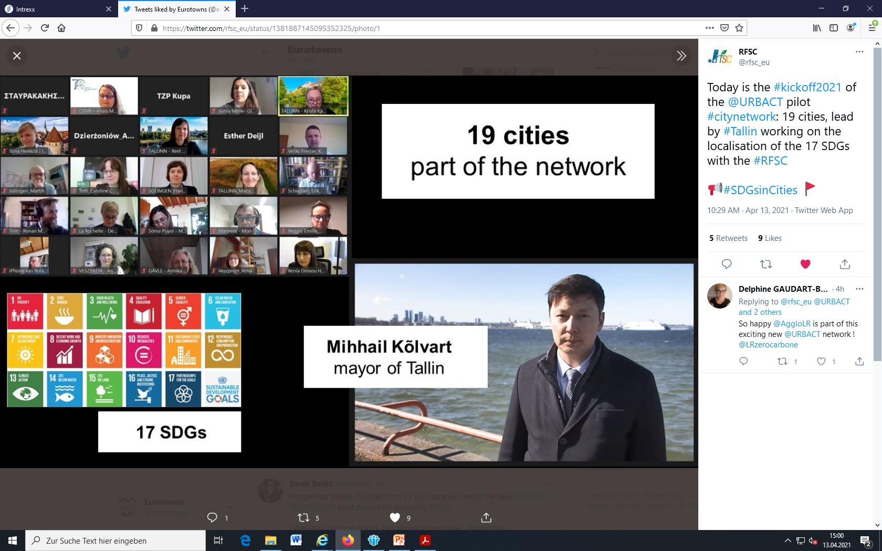Bookmark this page with the star icon
Screen dimensions: 882x551
click(x=739, y=28)
